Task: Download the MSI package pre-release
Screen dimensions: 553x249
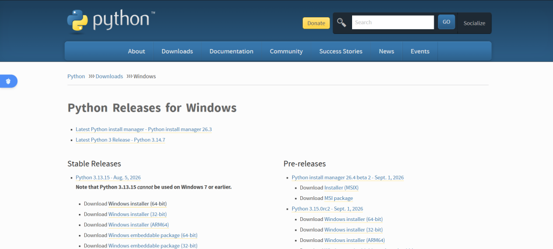Action: coord(339,199)
